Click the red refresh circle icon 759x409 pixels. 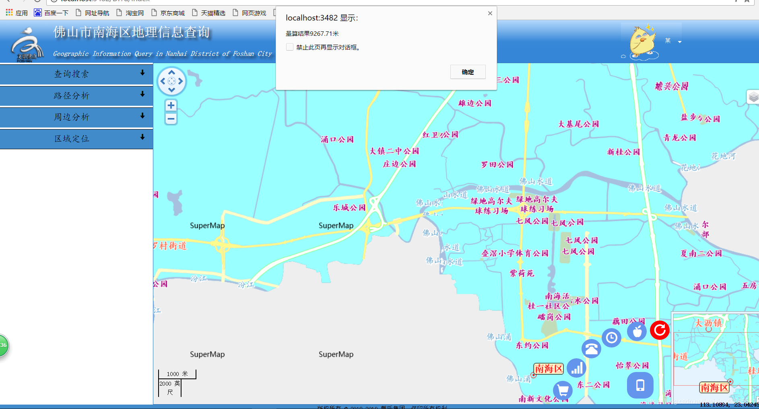pyautogui.click(x=660, y=330)
